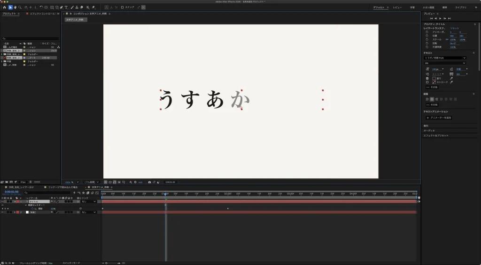Collapse the 範囲セレクター 1 group
The image size is (481, 265).
tap(26, 205)
